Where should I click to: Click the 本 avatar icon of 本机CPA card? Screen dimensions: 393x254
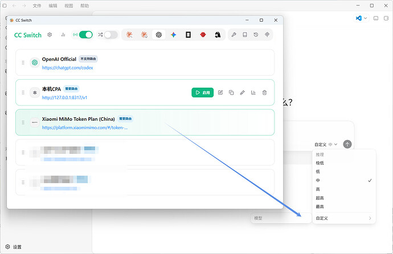(35, 92)
